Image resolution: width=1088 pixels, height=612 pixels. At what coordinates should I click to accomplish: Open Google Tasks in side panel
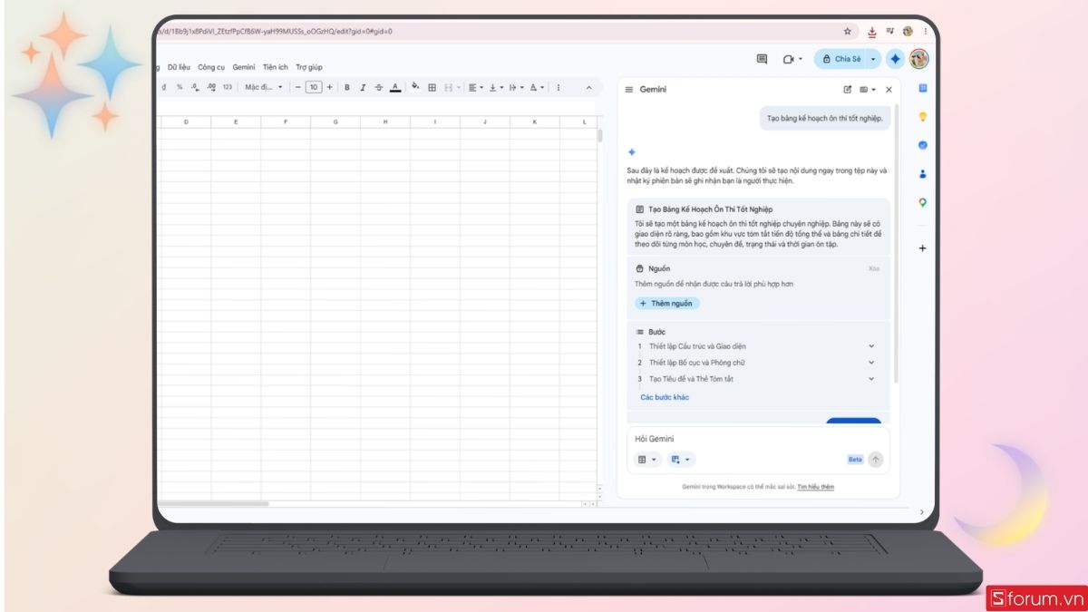coord(923,145)
